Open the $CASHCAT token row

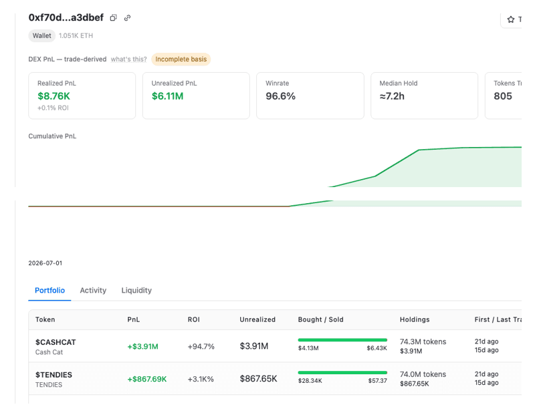(x=275, y=346)
